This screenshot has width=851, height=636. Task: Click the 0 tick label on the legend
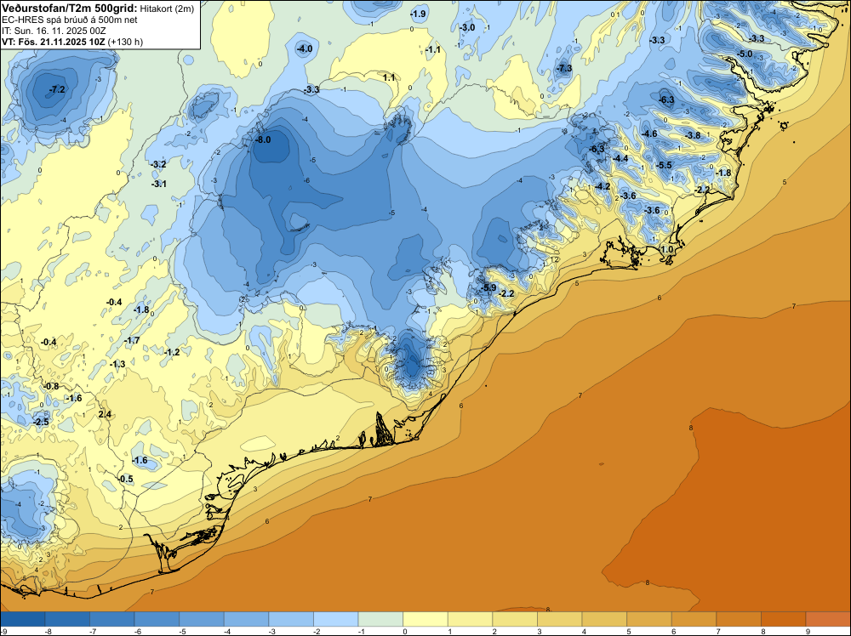coord(405,632)
